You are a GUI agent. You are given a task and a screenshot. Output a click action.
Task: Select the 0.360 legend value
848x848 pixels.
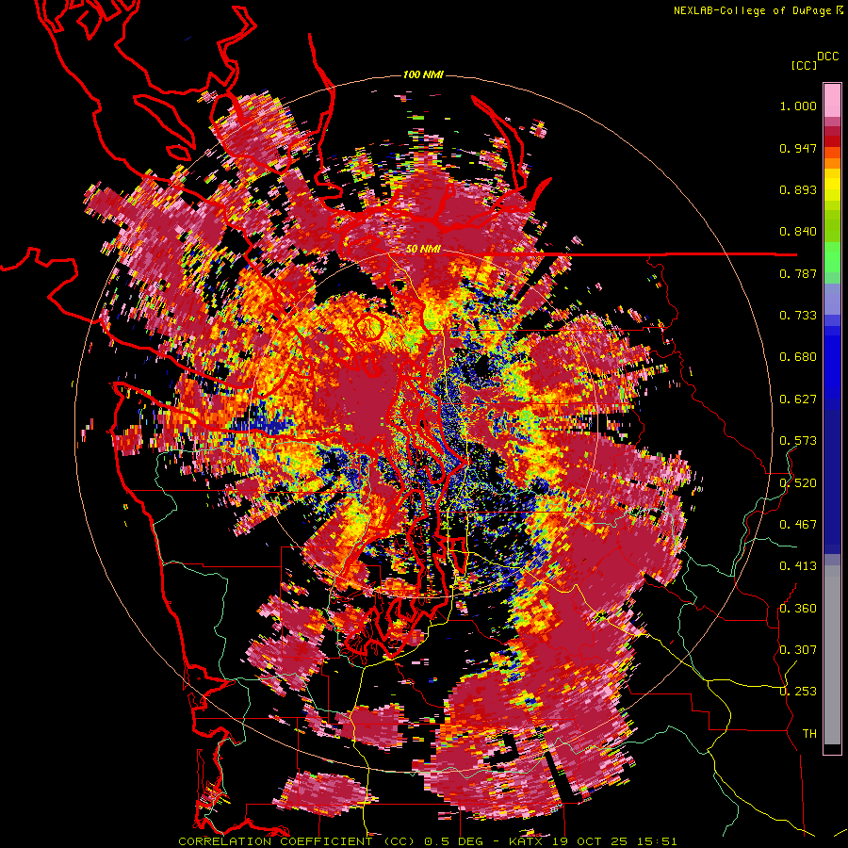click(x=798, y=608)
